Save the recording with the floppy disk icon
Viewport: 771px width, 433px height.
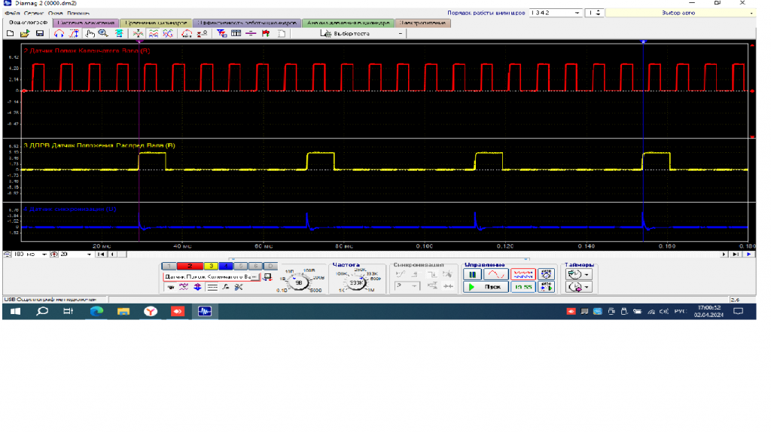pyautogui.click(x=40, y=33)
